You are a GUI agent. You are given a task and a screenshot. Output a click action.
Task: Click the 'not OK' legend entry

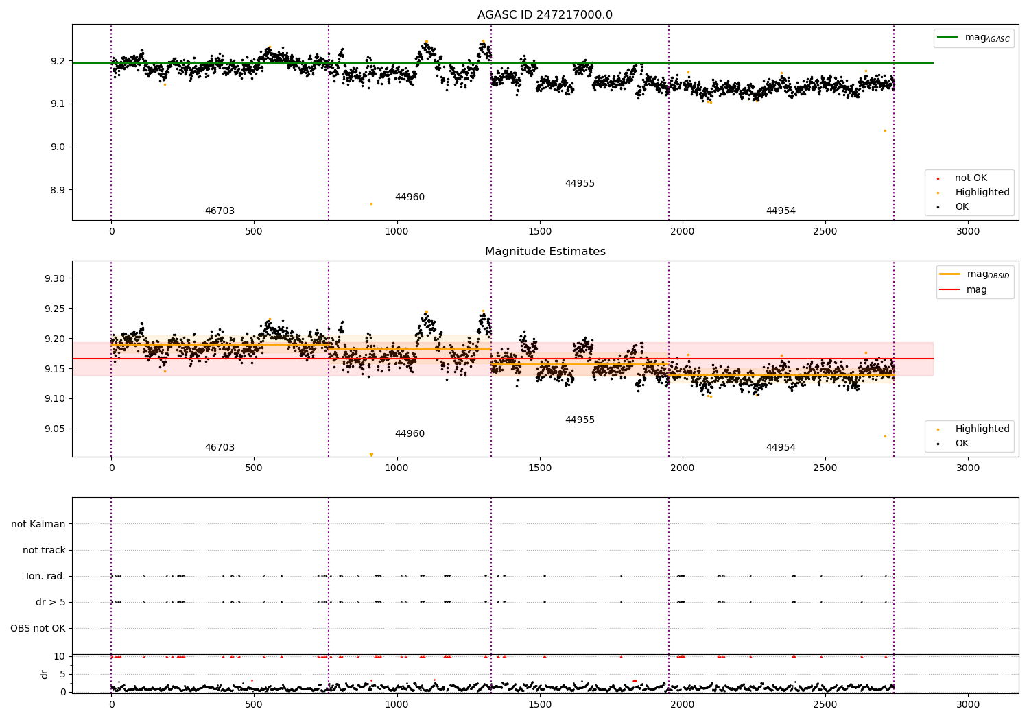point(970,178)
